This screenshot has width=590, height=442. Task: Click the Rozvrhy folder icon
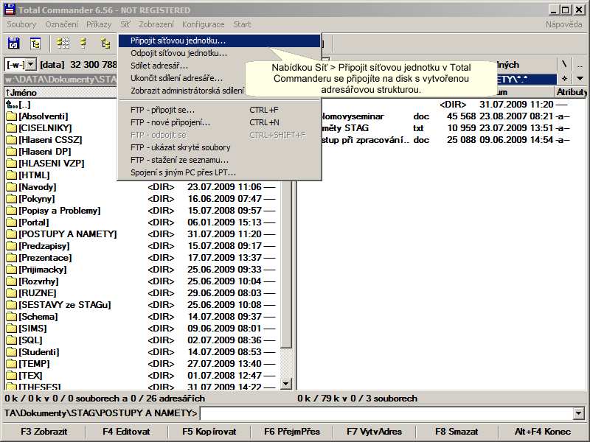(x=12, y=281)
